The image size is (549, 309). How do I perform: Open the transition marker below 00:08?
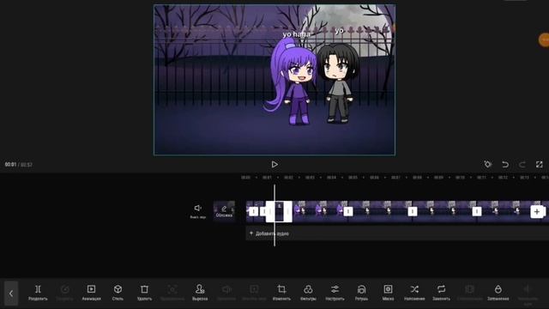click(413, 211)
